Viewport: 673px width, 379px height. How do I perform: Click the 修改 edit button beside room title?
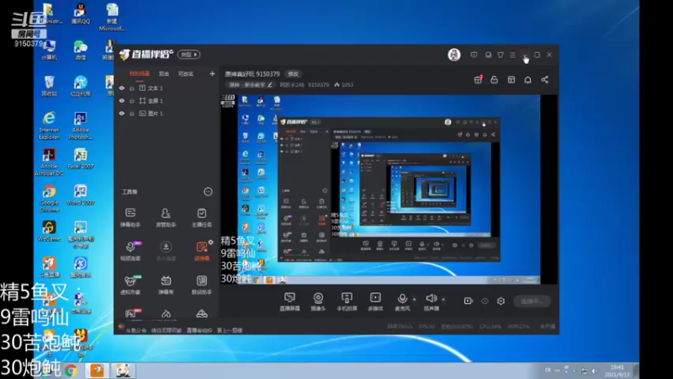(293, 74)
